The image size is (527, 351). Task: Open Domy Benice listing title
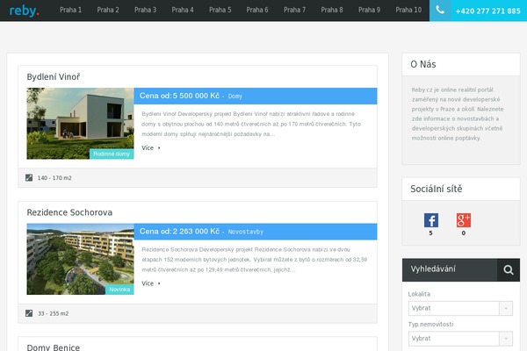point(53,347)
